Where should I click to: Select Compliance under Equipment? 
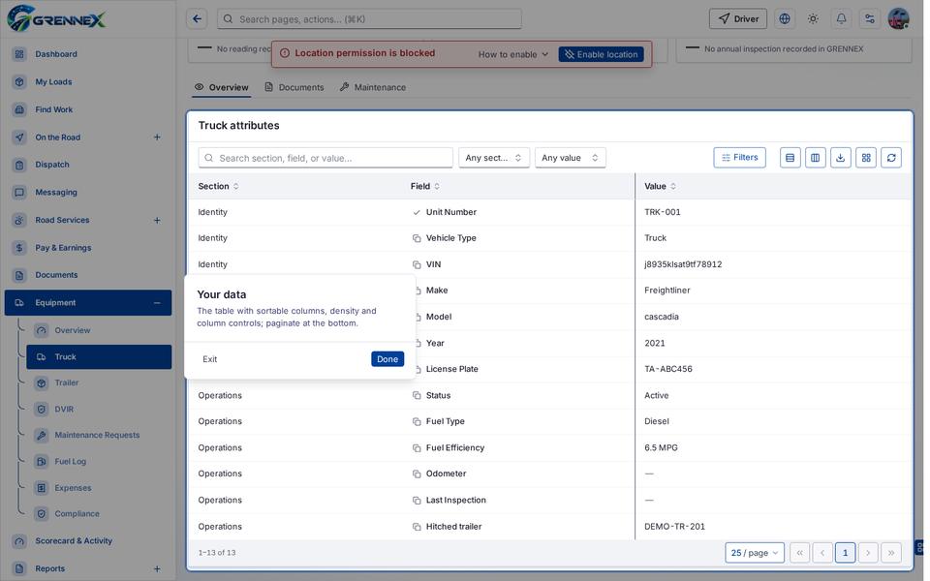click(99, 514)
